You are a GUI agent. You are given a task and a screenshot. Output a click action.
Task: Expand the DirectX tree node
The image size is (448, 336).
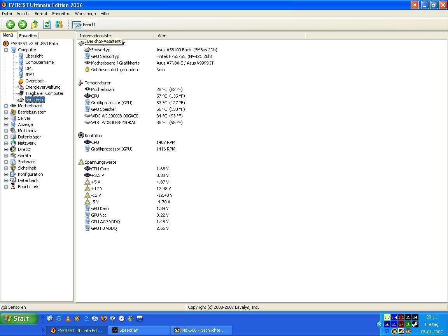[6, 149]
